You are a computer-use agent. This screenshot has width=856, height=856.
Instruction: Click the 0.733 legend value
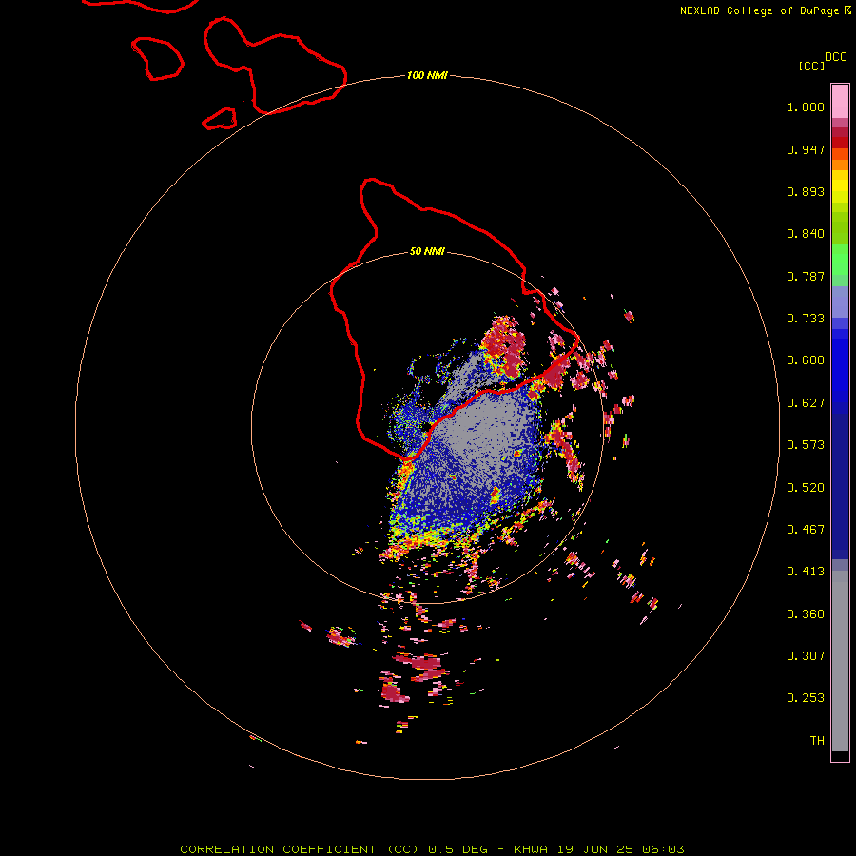click(x=806, y=319)
